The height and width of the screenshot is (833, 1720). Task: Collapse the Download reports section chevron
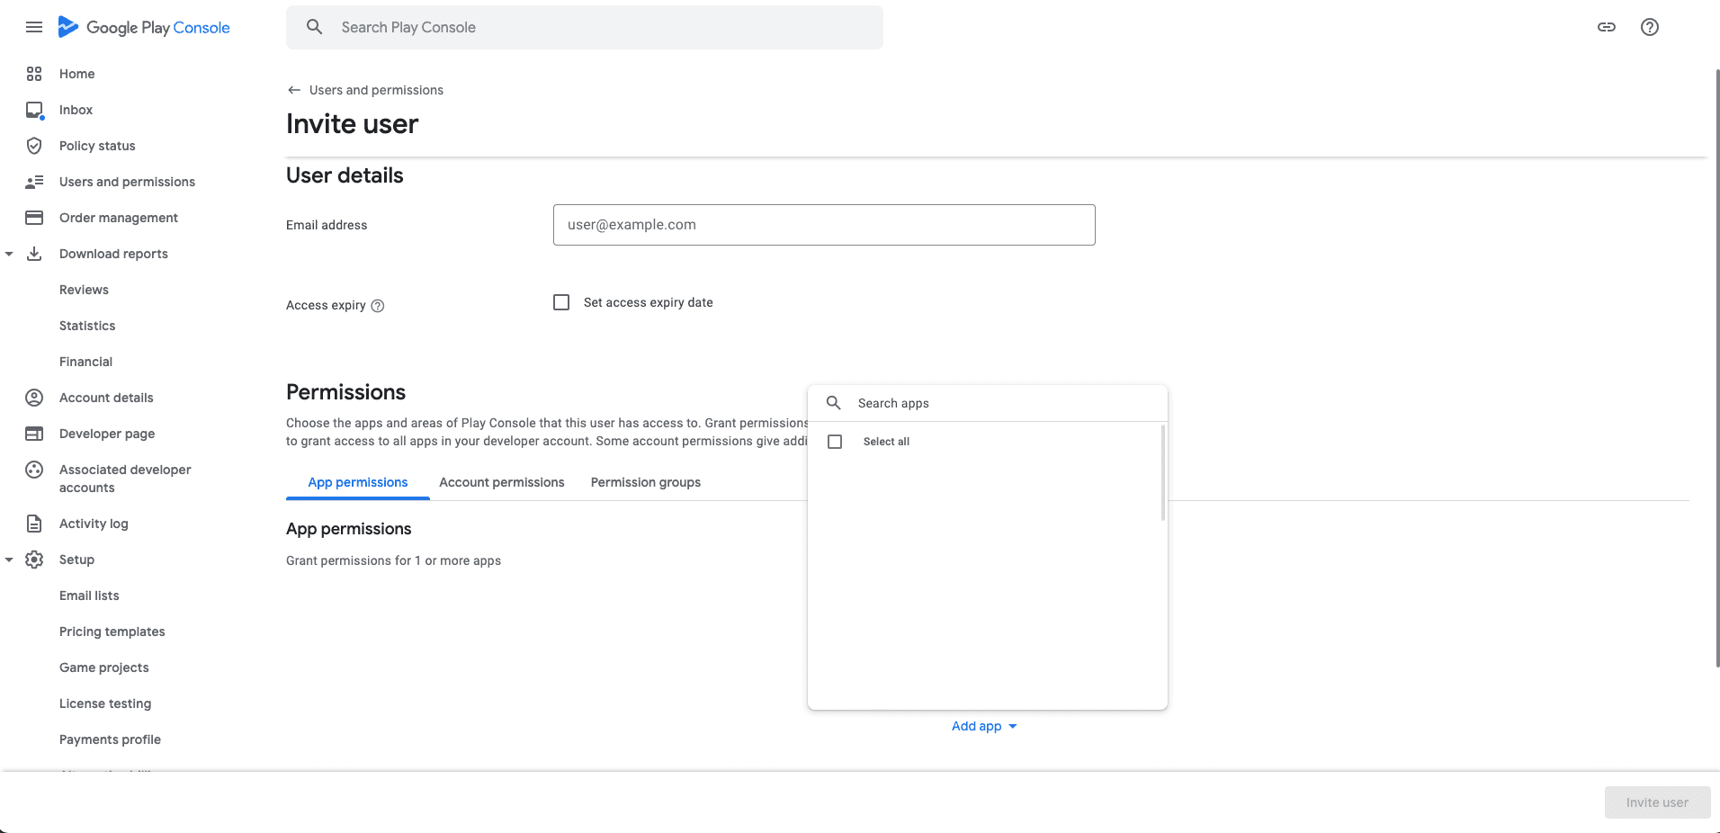10,253
